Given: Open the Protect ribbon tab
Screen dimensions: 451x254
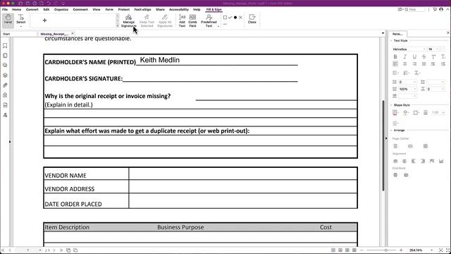Looking at the screenshot, I should pyautogui.click(x=124, y=9).
